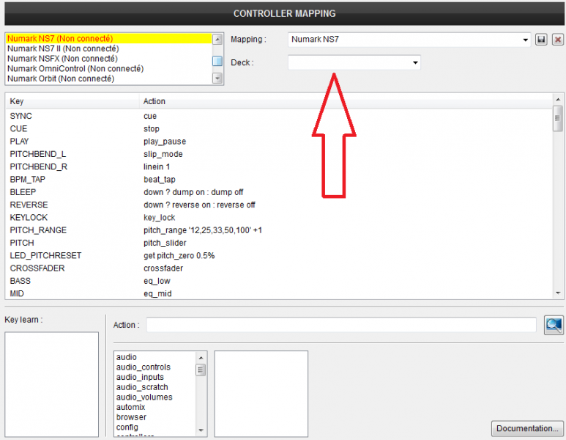
Task: Select Numark Orbit (Non connecté) device
Action: [108, 78]
